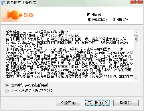Click the 许可协议 heading text
The height and width of the screenshot is (111, 144).
point(94,15)
